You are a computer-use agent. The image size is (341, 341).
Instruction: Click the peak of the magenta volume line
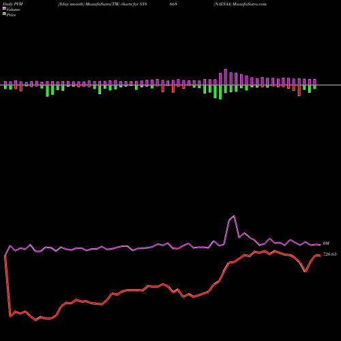coord(234,216)
